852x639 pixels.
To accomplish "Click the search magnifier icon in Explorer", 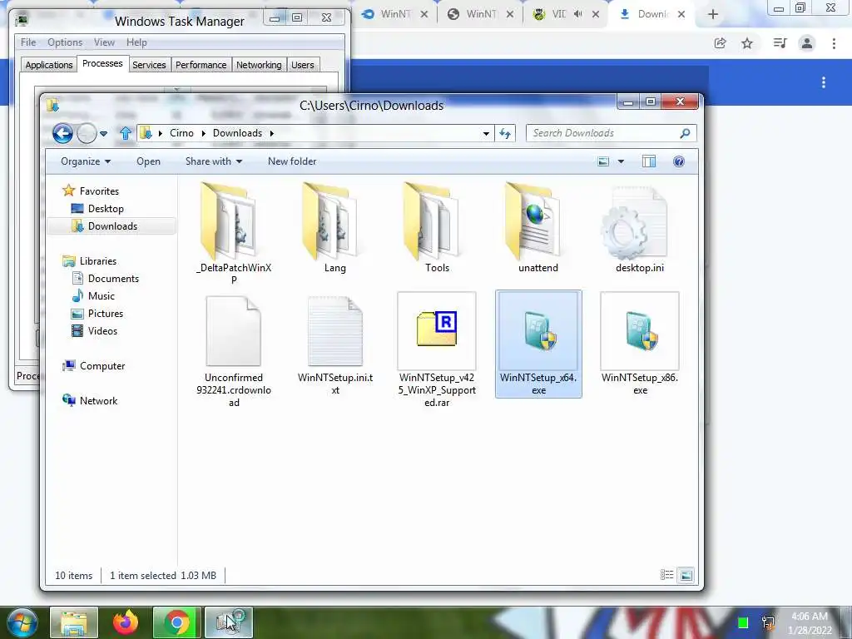I will click(685, 133).
